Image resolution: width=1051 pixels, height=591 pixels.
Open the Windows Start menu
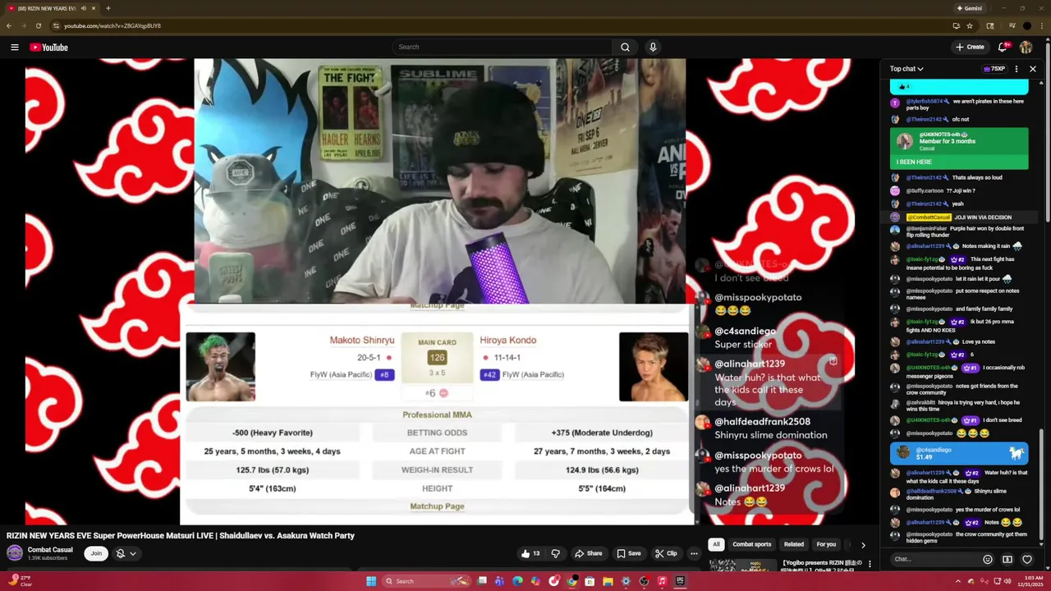pyautogui.click(x=371, y=581)
